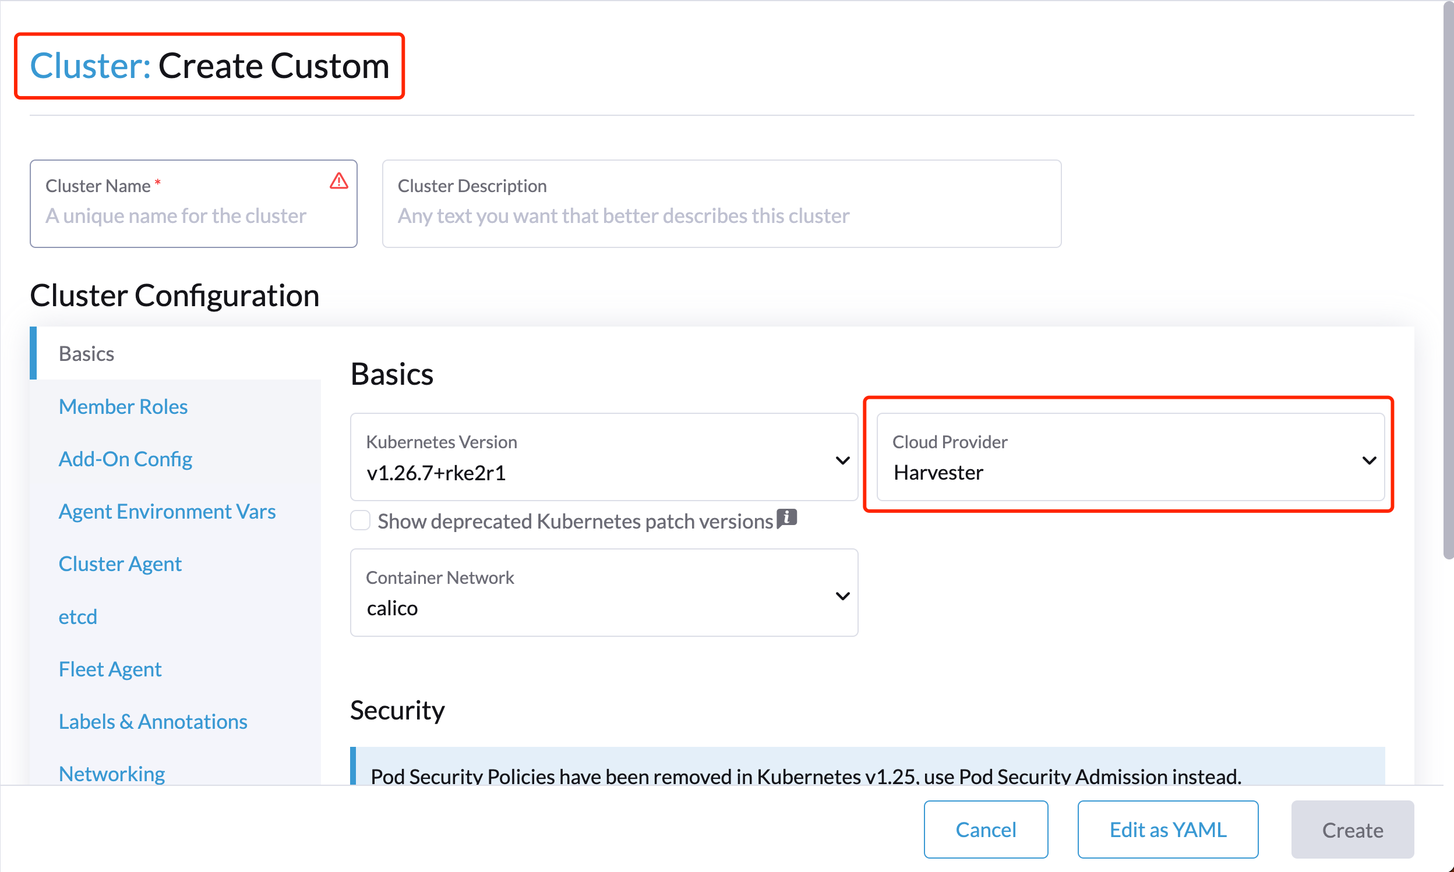The width and height of the screenshot is (1454, 872).
Task: Select the Networking section
Action: [x=112, y=773]
